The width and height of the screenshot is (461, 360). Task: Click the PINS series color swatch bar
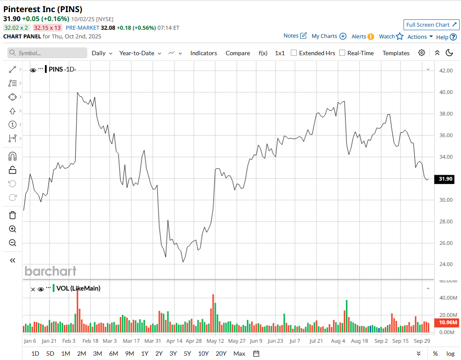[46, 69]
